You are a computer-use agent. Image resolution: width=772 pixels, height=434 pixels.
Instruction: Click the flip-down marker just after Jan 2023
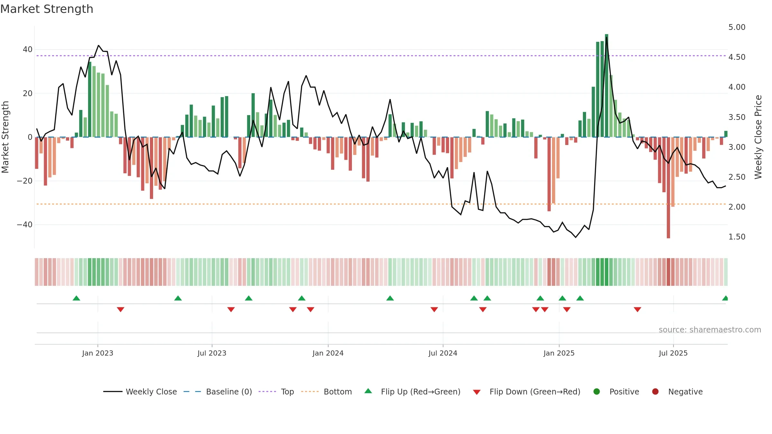point(121,309)
